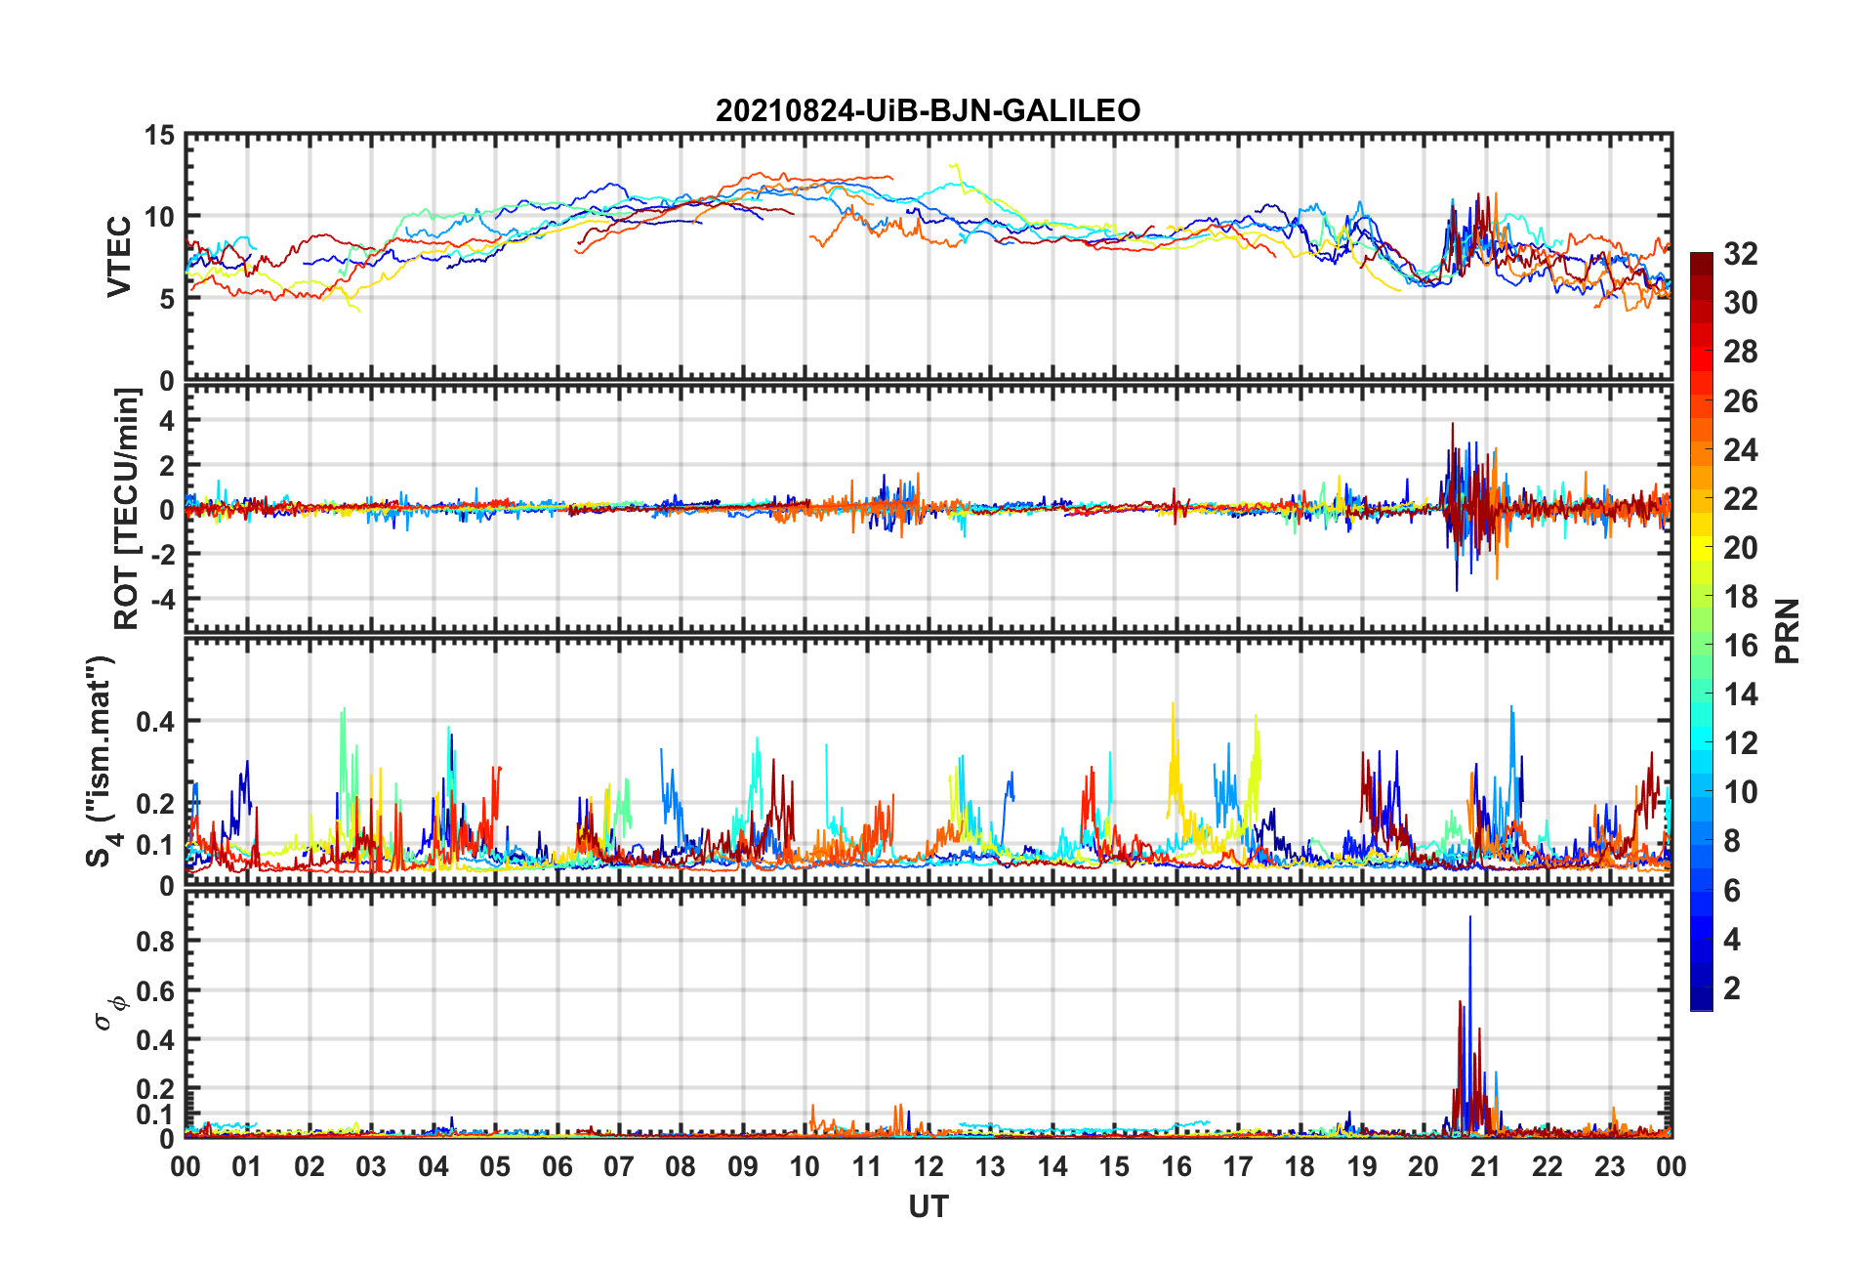1857x1262 pixels.
Task: Click x-axis tick label 21
Action: (1486, 1166)
